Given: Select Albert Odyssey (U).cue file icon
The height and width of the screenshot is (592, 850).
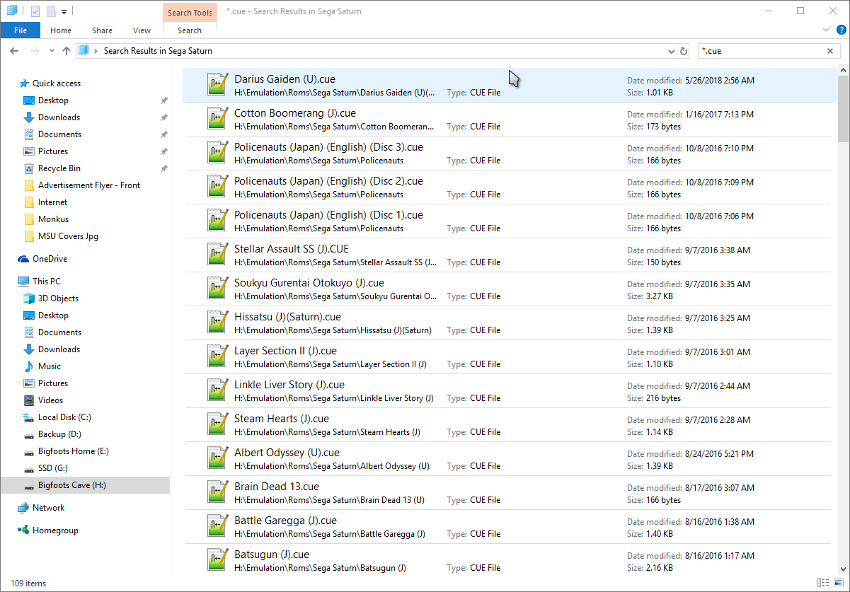Looking at the screenshot, I should click(217, 458).
